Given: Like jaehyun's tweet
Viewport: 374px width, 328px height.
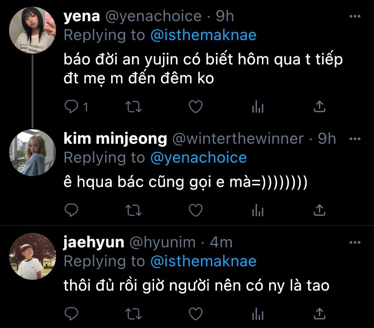Looking at the screenshot, I should tap(195, 313).
